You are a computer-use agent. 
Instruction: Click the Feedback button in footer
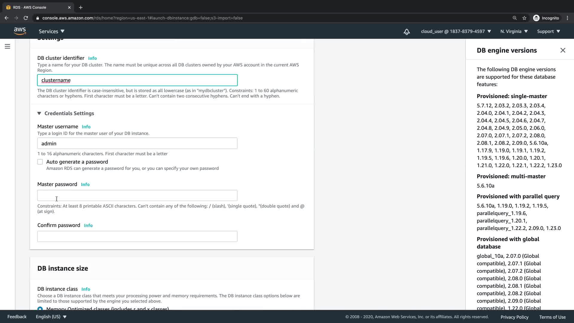tap(17, 317)
